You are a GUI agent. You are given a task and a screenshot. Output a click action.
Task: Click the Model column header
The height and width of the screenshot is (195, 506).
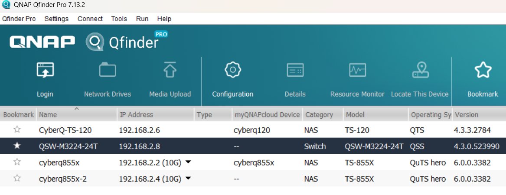pos(355,115)
